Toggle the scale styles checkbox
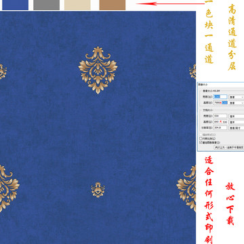Image resolution: width=244 pixels, height=244 pixels. coord(201,135)
